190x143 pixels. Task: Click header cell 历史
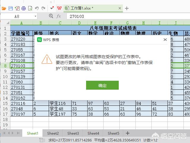pos(159,33)
